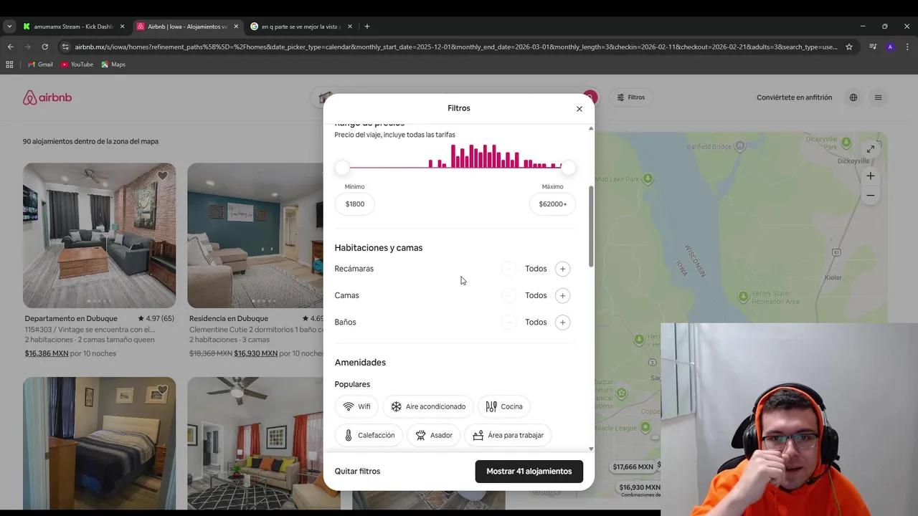The width and height of the screenshot is (918, 516).
Task: Click Conviértete en anfitrión link
Action: coord(795,97)
